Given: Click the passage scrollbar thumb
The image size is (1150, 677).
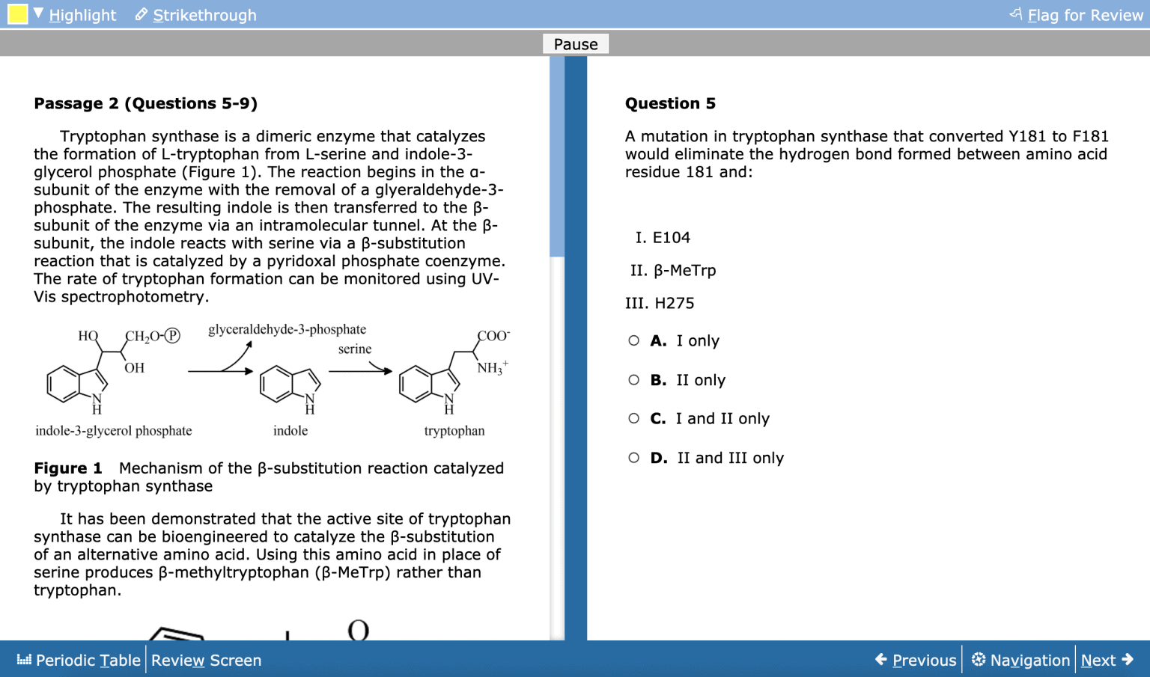Looking at the screenshot, I should 557,156.
